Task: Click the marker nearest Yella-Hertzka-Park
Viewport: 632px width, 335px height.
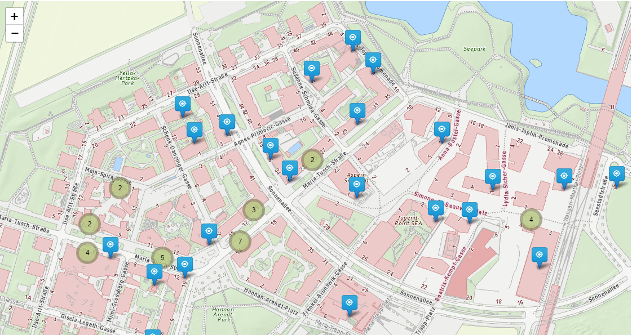Action: [x=182, y=105]
